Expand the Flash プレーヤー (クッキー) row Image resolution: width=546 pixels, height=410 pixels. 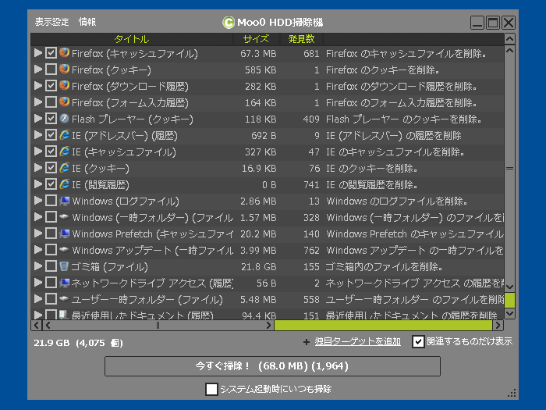38,119
